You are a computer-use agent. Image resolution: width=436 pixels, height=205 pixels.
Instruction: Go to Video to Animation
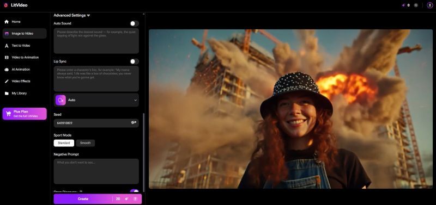pos(25,58)
